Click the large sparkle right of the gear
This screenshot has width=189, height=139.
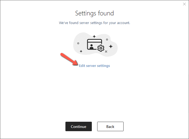111,46
